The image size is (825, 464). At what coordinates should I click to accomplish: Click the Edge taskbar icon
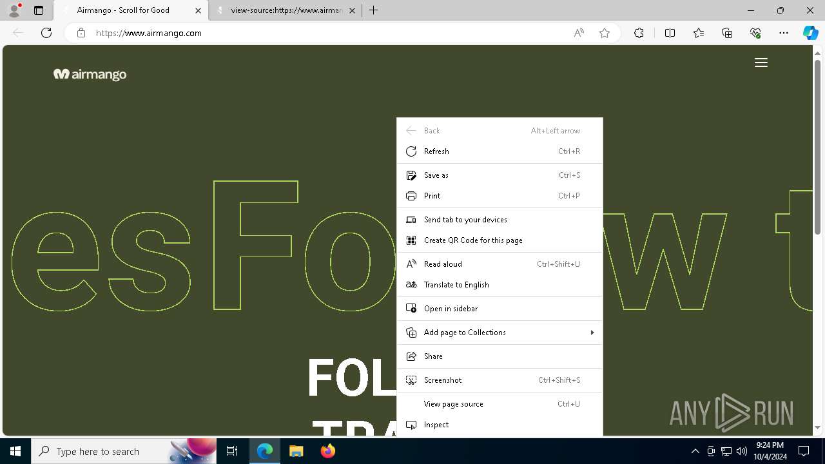265,451
